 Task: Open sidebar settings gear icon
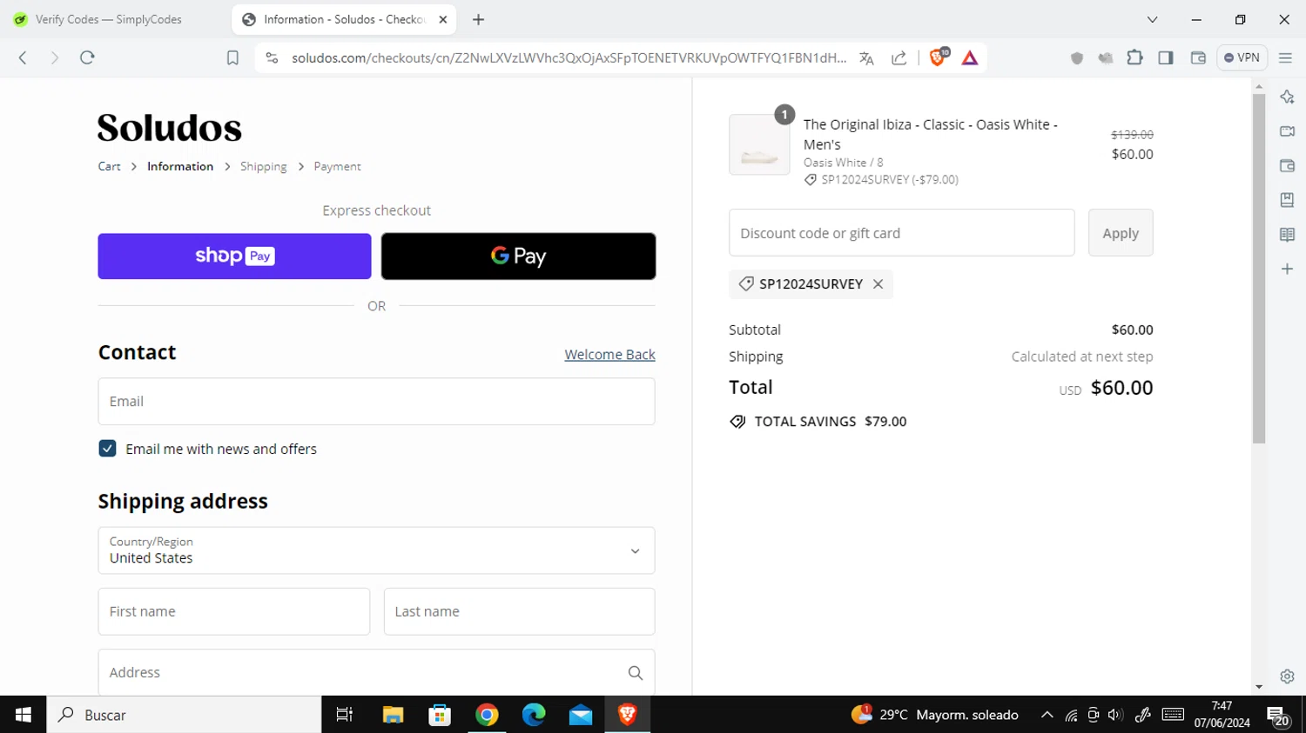[x=1287, y=676]
